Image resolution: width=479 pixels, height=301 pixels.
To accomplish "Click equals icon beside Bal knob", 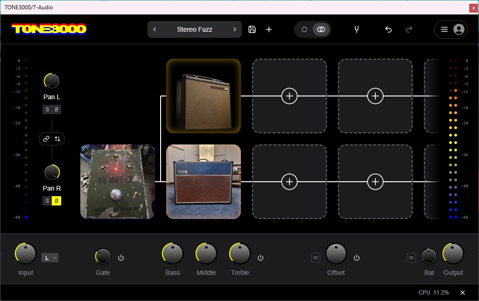I will [411, 258].
